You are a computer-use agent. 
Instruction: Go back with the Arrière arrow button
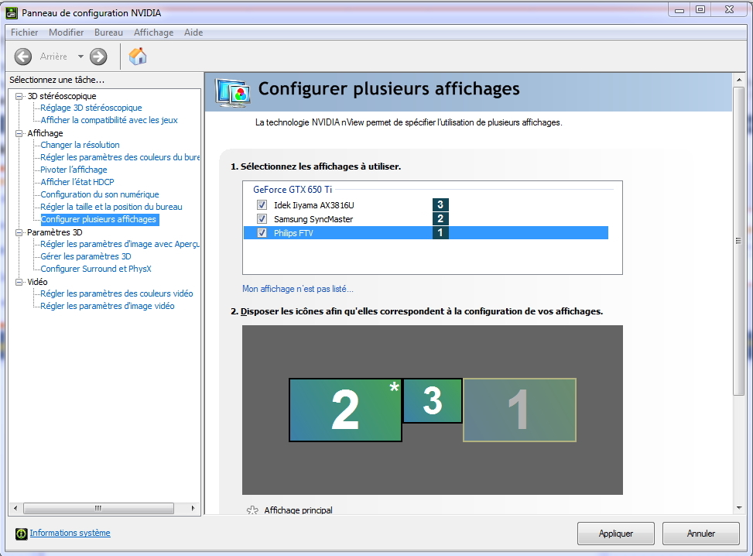point(22,57)
